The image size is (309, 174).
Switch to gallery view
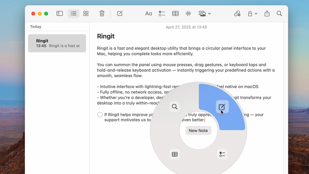tap(86, 14)
